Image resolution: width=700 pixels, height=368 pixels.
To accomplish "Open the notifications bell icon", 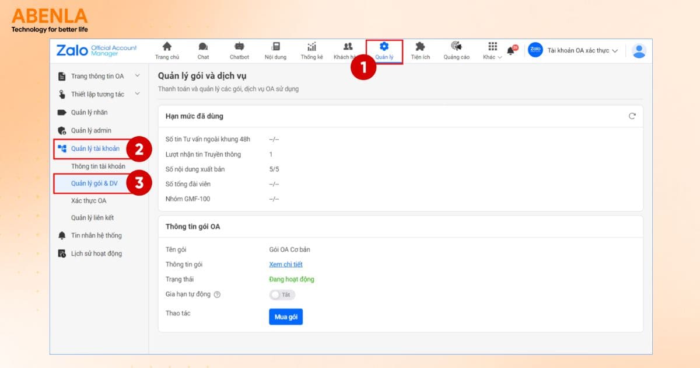I will [510, 51].
